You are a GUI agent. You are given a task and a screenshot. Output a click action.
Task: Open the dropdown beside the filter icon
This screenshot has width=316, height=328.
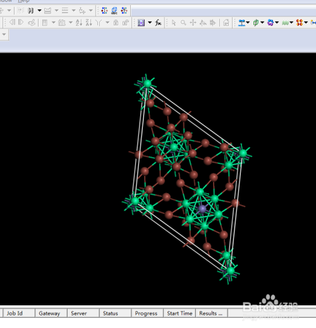(x=107, y=22)
